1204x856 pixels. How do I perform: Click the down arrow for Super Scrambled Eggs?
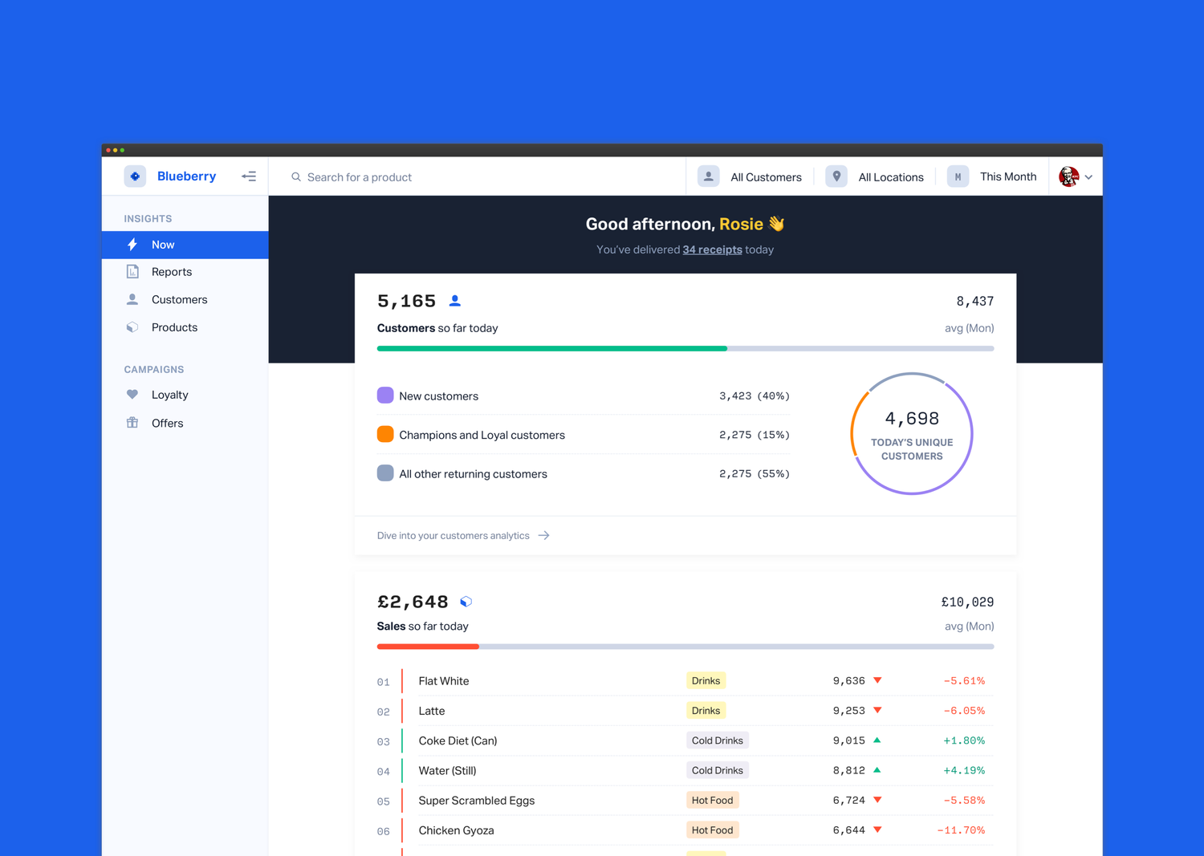click(x=877, y=800)
